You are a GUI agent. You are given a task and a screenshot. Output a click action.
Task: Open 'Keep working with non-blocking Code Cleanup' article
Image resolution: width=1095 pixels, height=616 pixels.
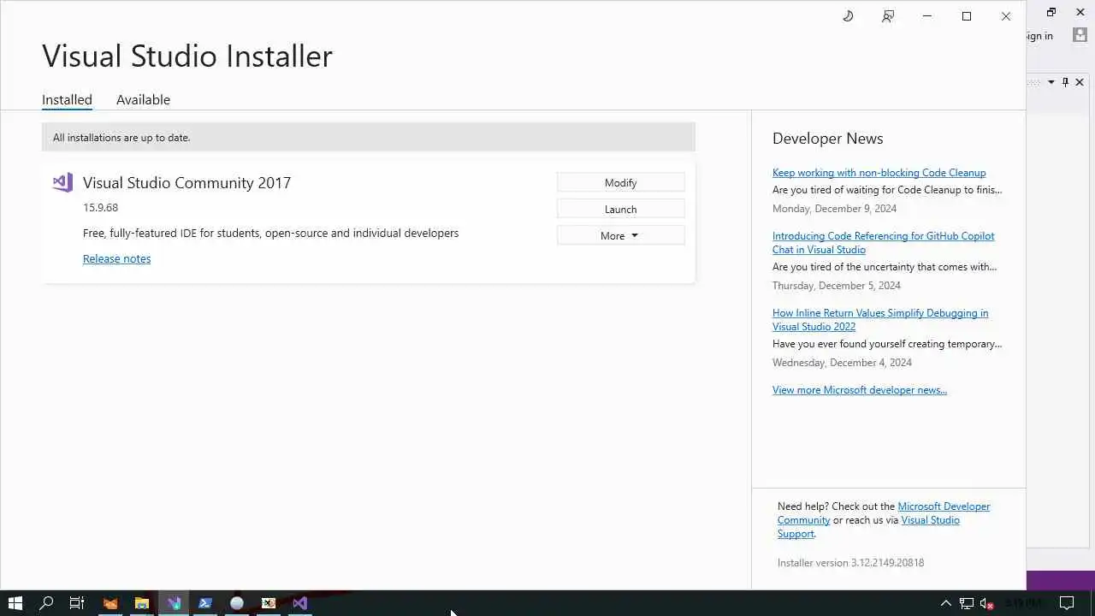point(879,172)
